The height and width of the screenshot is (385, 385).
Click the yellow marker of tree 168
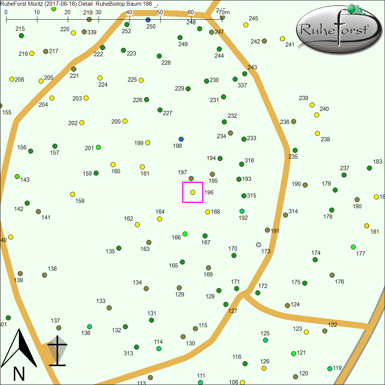point(208,212)
